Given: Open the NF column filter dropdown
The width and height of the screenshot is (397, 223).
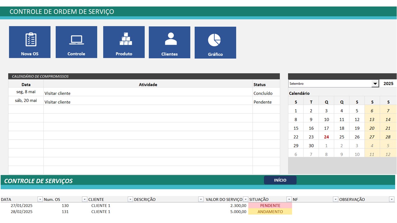Looking at the screenshot, I should pyautogui.click(x=336, y=199).
